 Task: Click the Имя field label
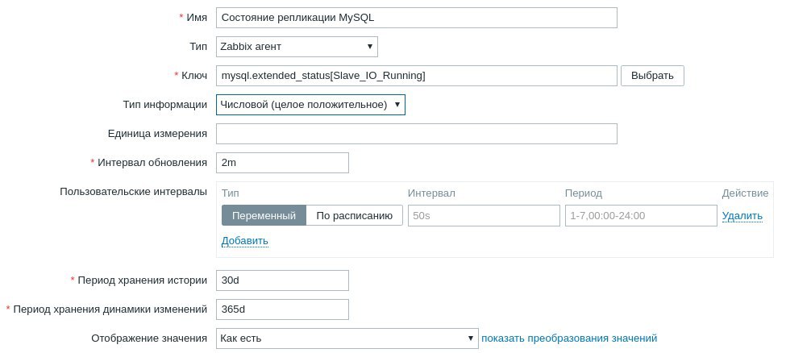point(197,18)
